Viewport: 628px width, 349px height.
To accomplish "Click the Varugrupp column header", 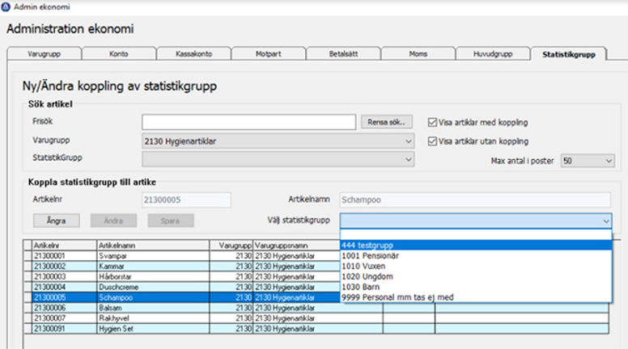I will pyautogui.click(x=231, y=245).
